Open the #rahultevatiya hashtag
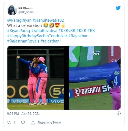Image resolution: width=128 pixels, height=131 pixels. (44, 31)
